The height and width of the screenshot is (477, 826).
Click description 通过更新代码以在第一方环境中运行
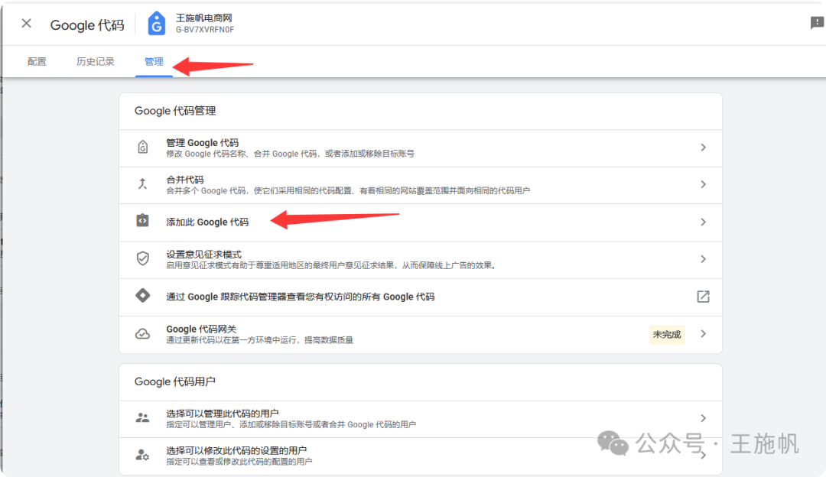pyautogui.click(x=260, y=340)
